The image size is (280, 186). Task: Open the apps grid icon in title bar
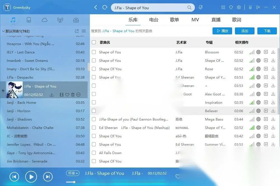tap(223, 7)
